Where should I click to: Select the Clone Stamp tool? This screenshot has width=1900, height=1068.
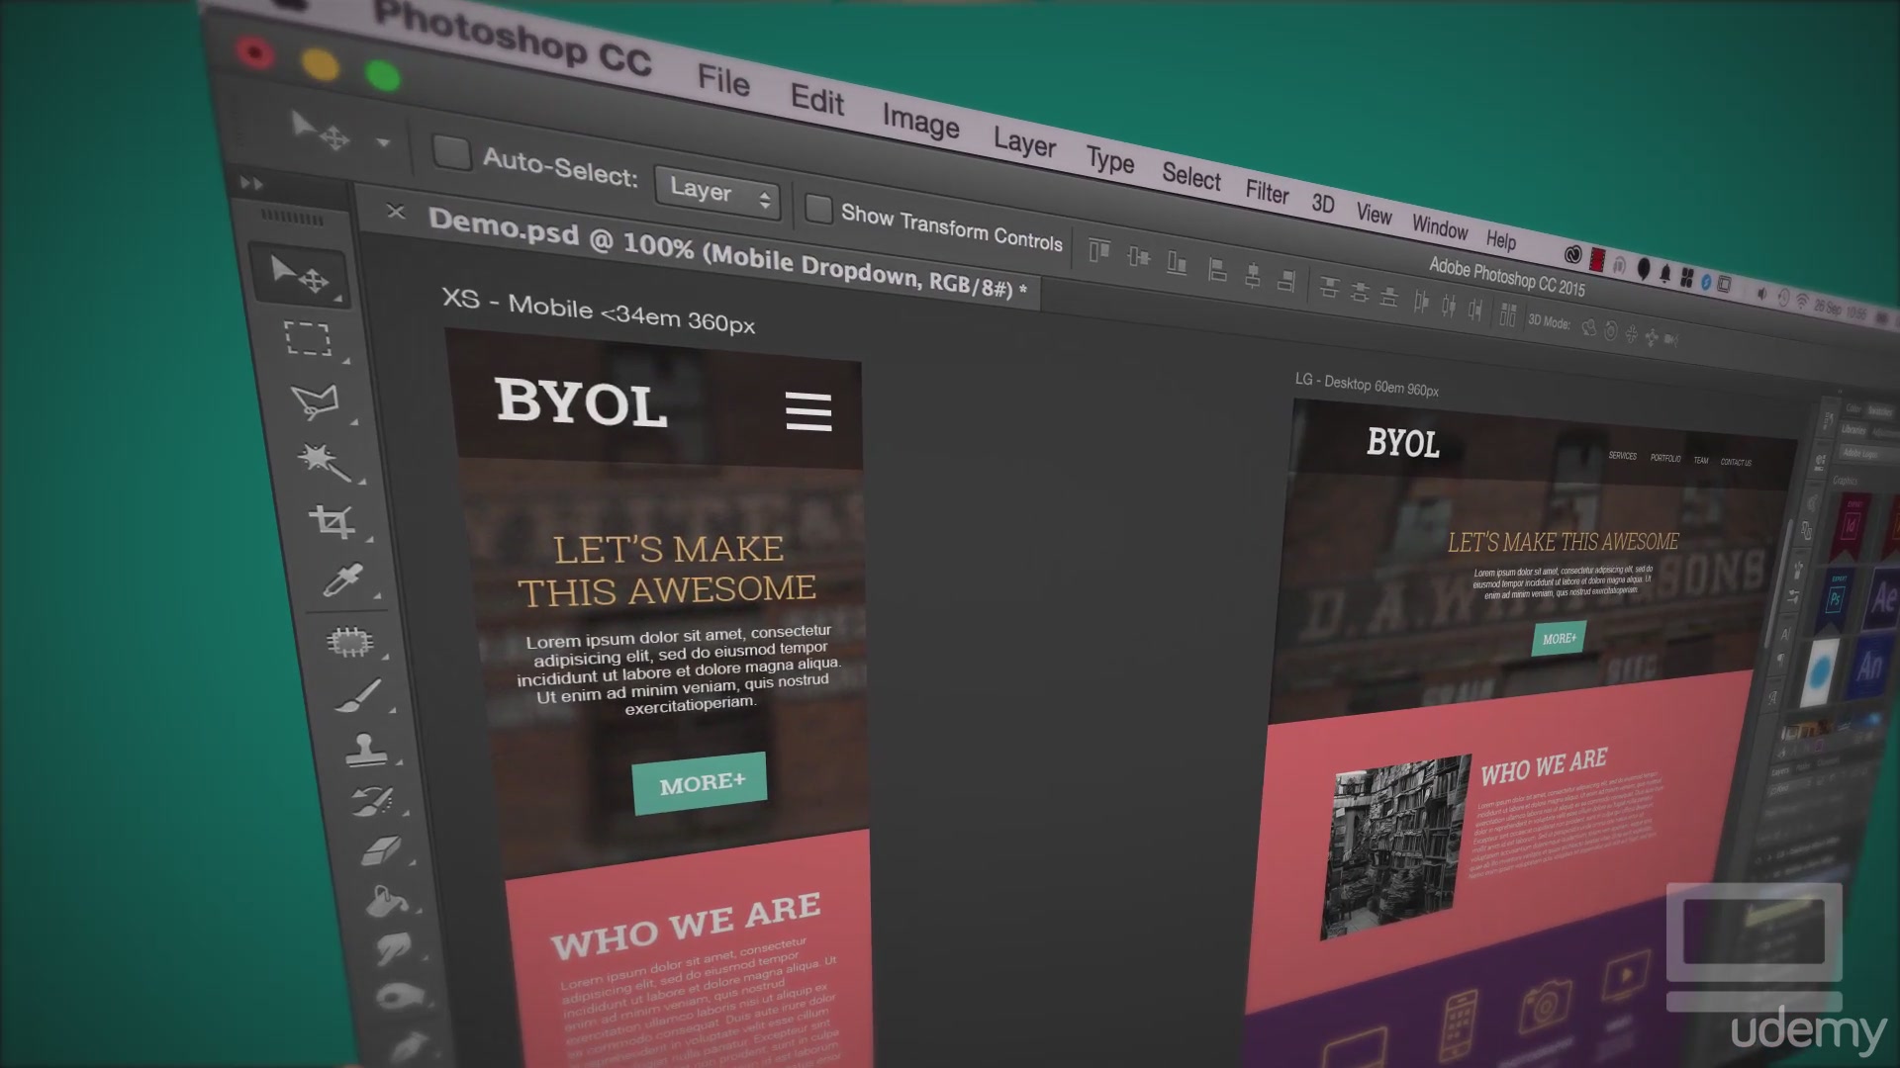coord(365,750)
